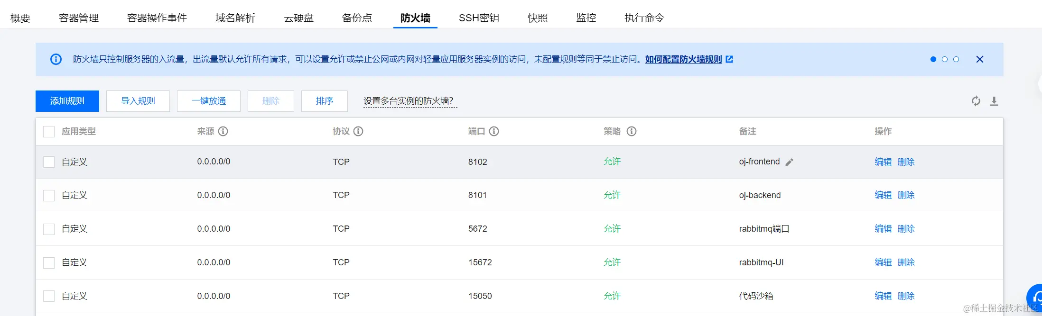This screenshot has height=316, width=1042.
Task: Click port value 5672
Action: coord(478,229)
